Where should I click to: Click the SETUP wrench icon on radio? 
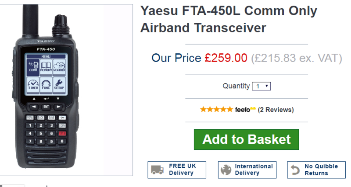tap(59, 85)
